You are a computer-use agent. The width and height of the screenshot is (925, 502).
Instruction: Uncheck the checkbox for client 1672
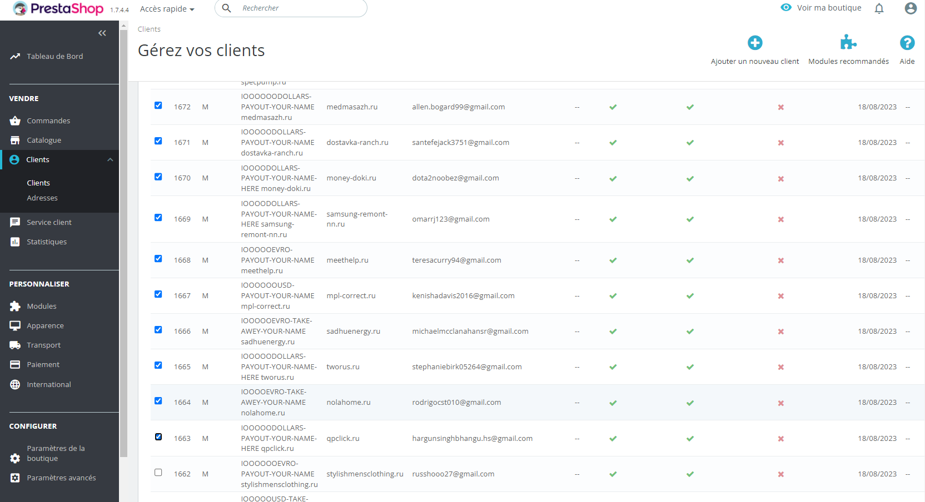click(x=158, y=106)
